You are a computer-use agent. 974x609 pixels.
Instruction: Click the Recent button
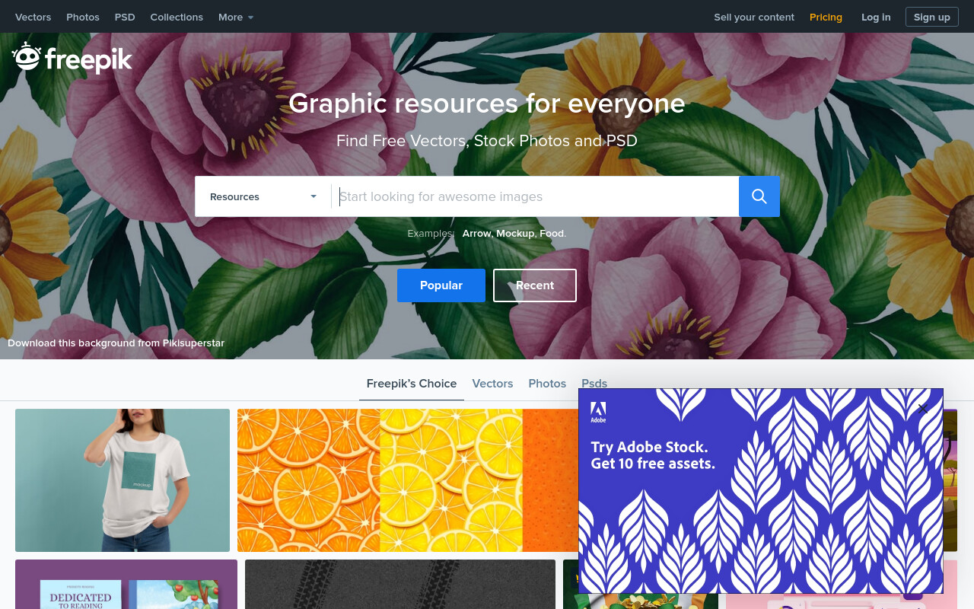pyautogui.click(x=535, y=285)
